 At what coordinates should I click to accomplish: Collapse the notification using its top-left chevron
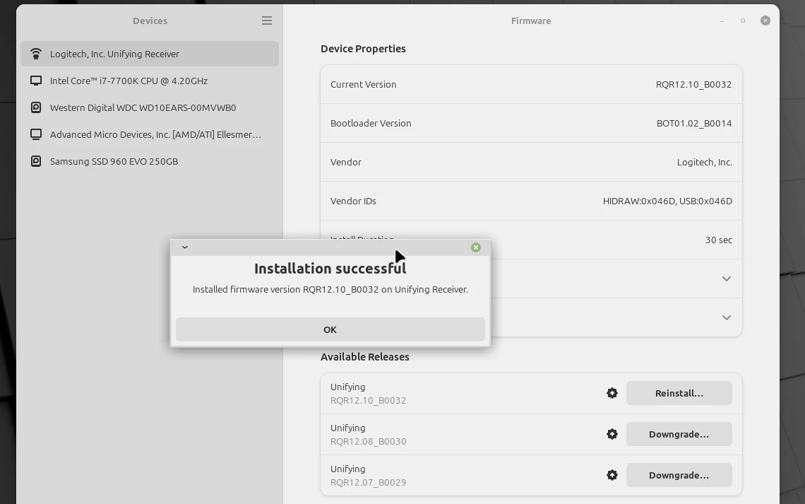(184, 247)
